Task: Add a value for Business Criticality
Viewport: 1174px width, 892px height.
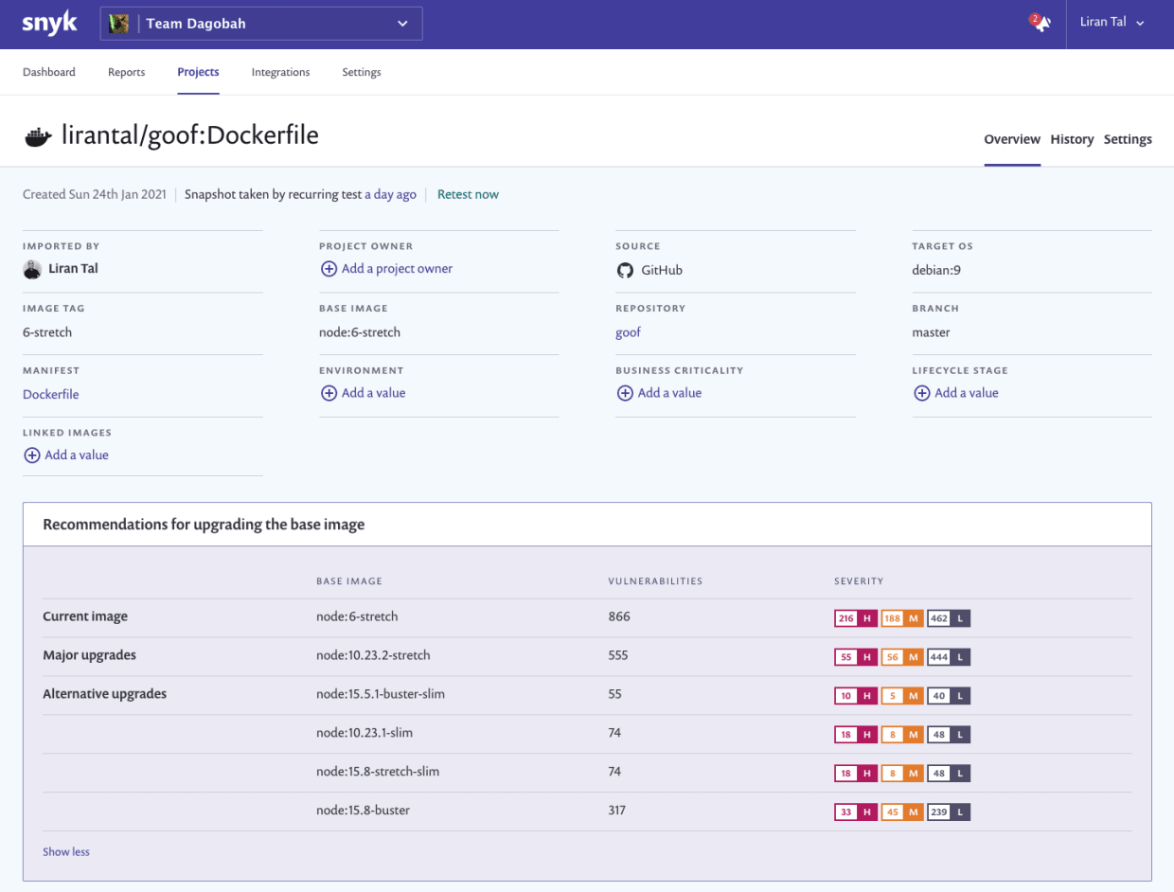Action: point(669,393)
